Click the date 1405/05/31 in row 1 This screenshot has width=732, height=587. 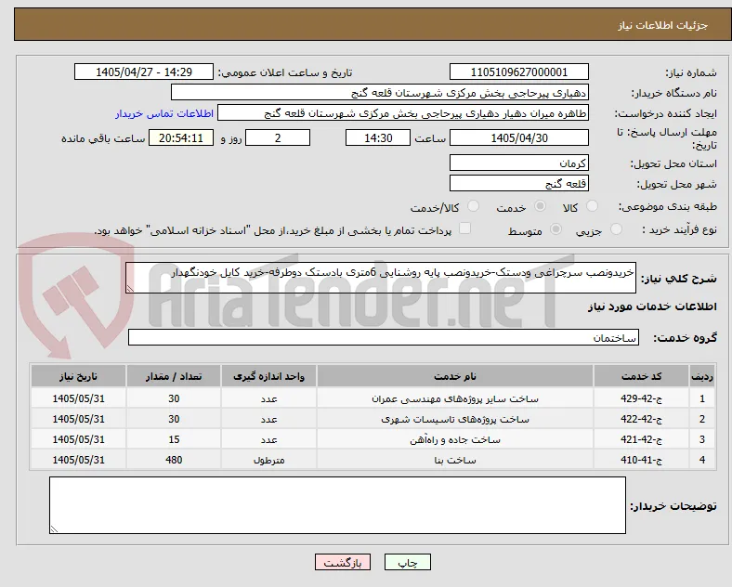(78, 398)
